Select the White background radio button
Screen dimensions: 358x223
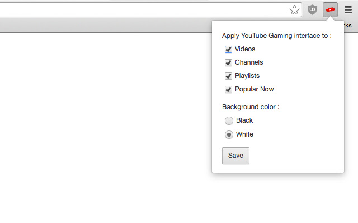[x=229, y=134]
